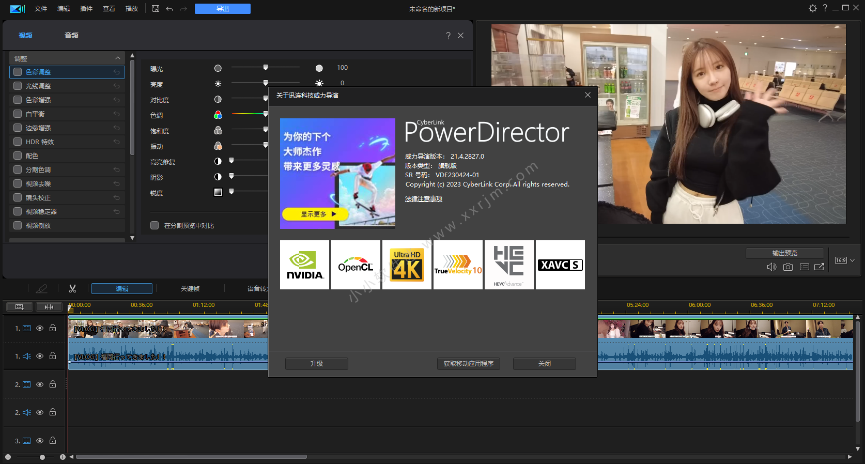Lock video track 1

(53, 328)
